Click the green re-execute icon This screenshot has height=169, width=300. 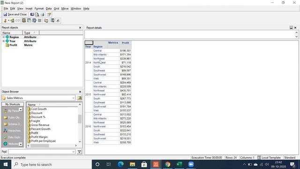pos(12,21)
